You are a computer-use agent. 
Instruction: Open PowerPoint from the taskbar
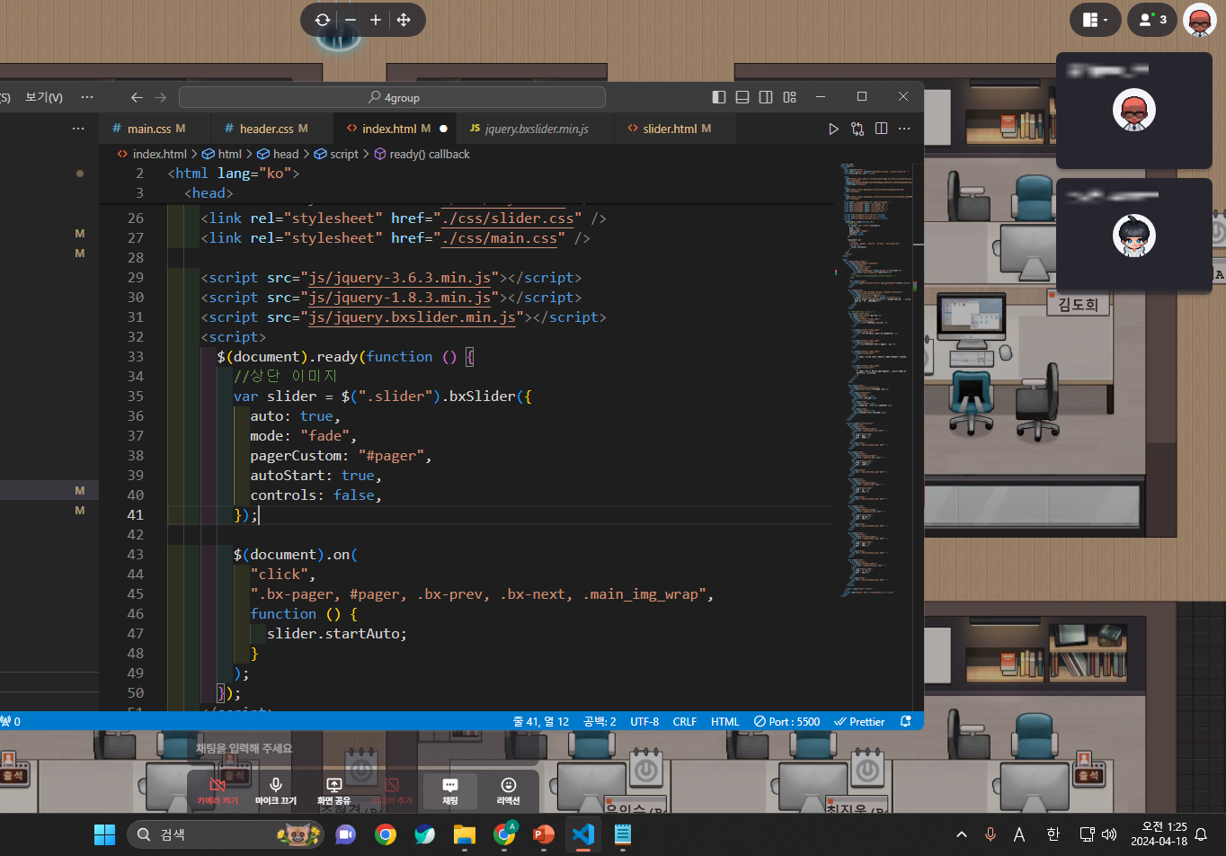(544, 834)
